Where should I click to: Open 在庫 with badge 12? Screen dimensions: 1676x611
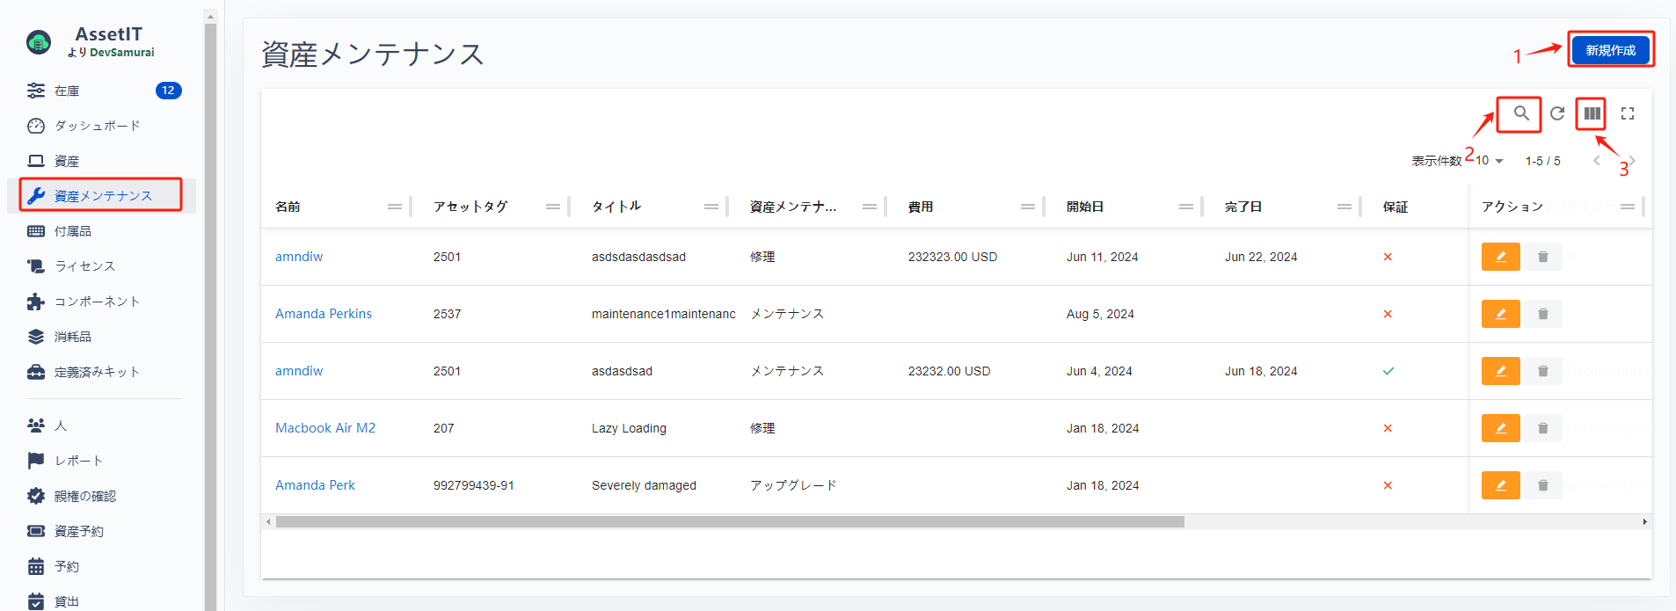67,91
